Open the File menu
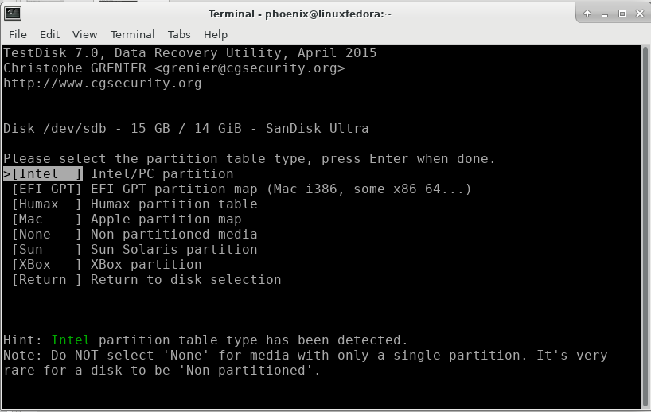 tap(18, 34)
